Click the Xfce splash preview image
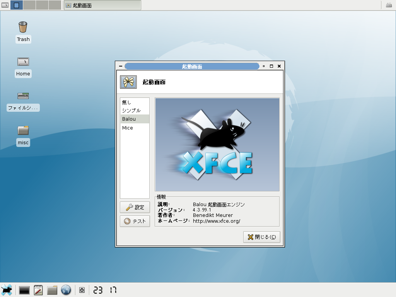Viewport: 396px width, 297px height. [x=217, y=145]
